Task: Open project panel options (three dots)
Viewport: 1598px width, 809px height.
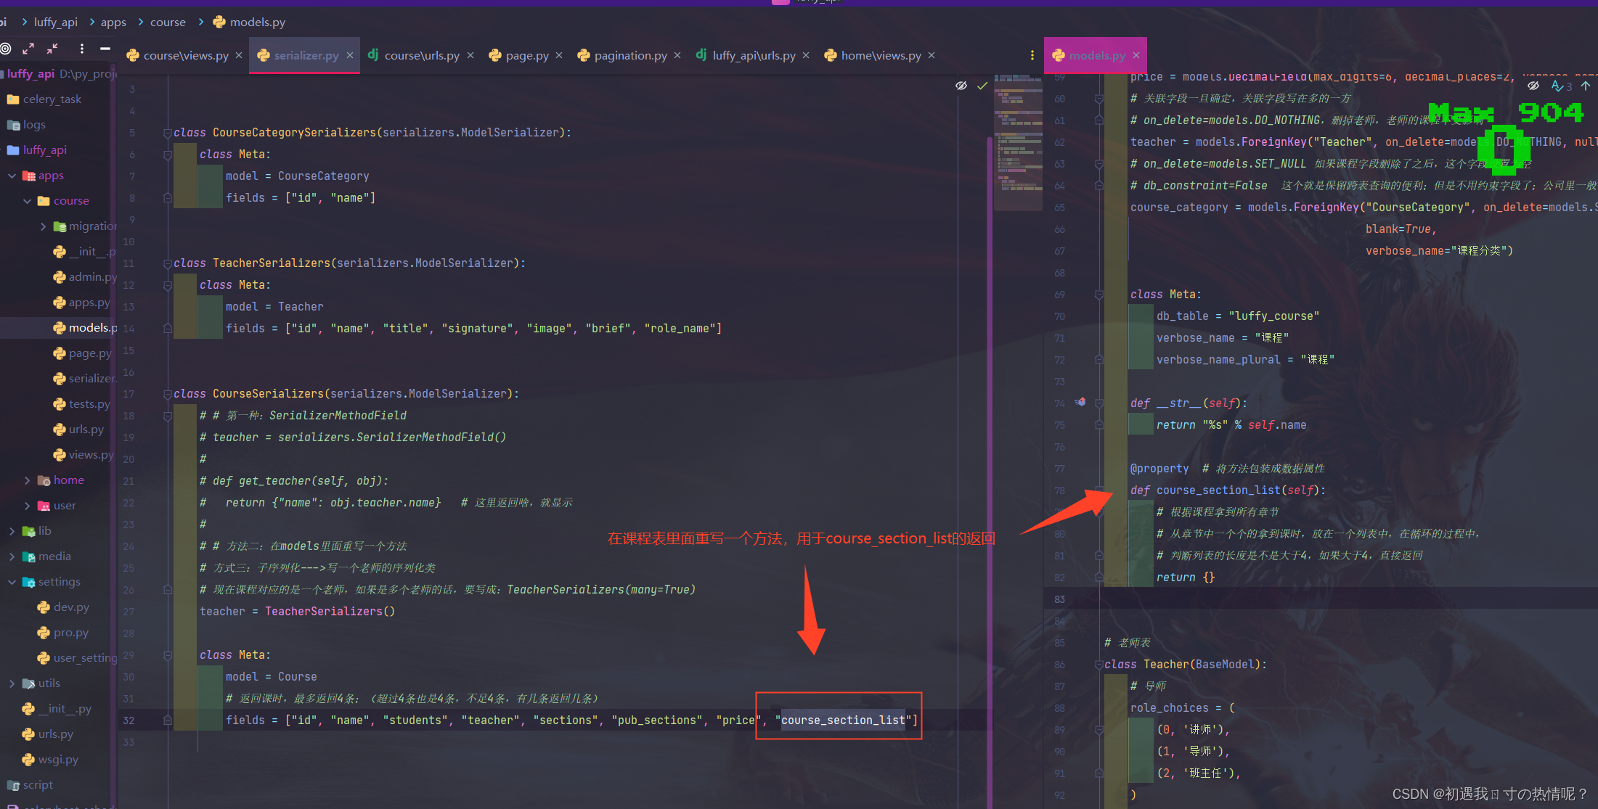Action: click(x=81, y=49)
